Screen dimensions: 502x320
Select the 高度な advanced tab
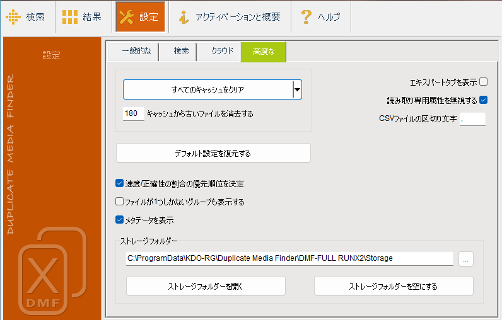[x=263, y=52]
